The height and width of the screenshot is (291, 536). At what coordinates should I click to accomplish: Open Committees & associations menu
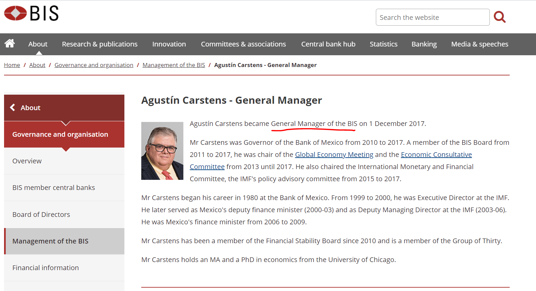point(243,44)
